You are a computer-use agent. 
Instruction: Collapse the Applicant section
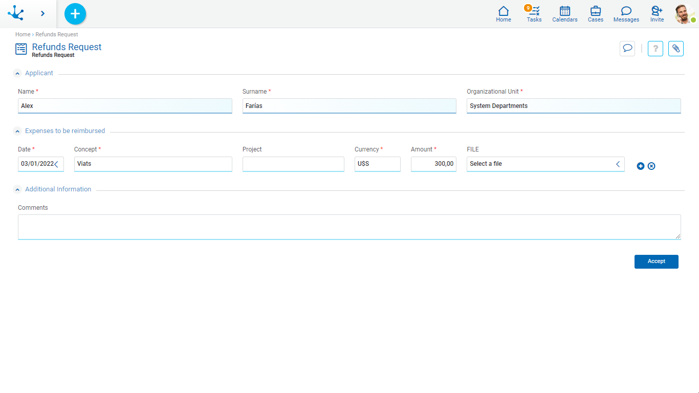click(x=17, y=73)
